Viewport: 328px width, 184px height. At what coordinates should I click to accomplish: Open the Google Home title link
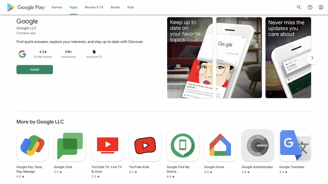pyautogui.click(x=214, y=167)
